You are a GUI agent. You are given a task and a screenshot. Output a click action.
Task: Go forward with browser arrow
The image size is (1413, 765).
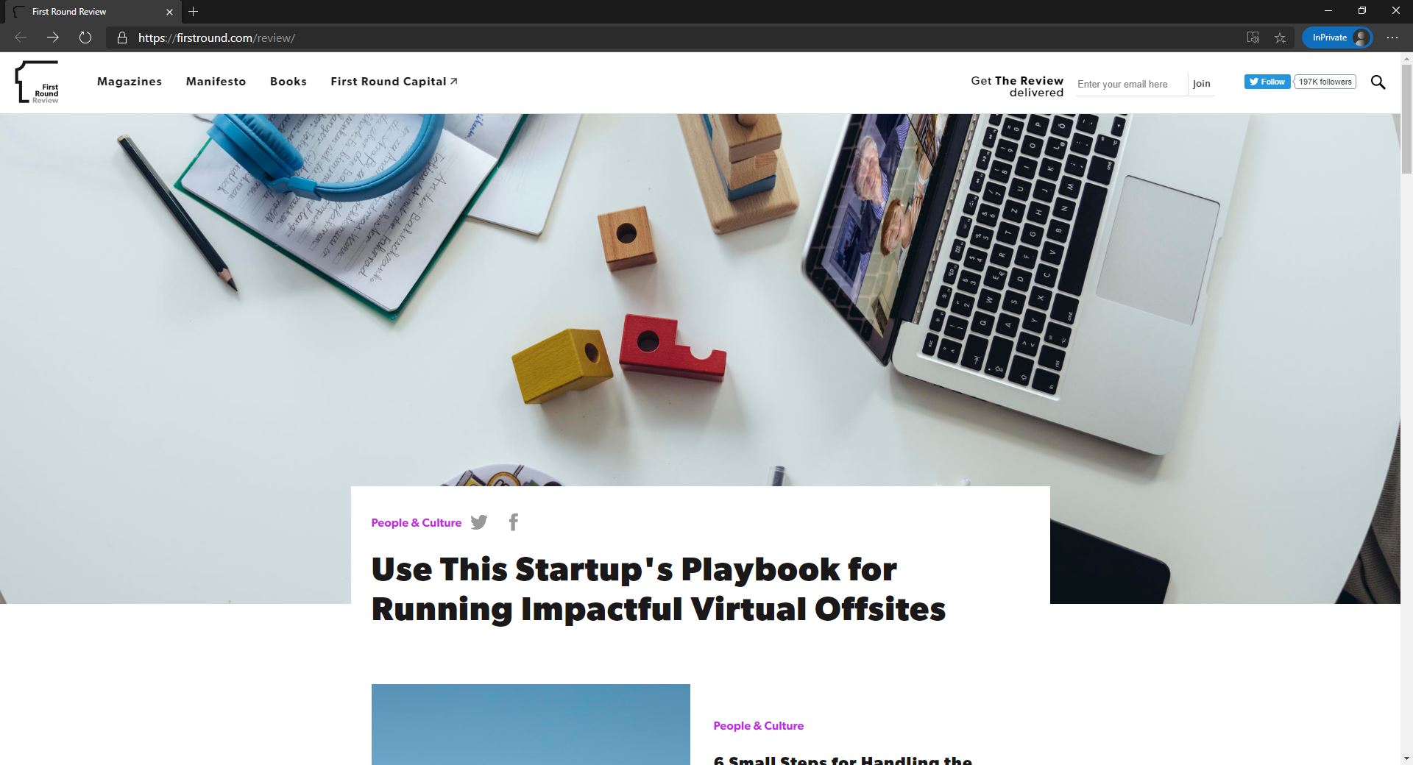[x=53, y=38]
